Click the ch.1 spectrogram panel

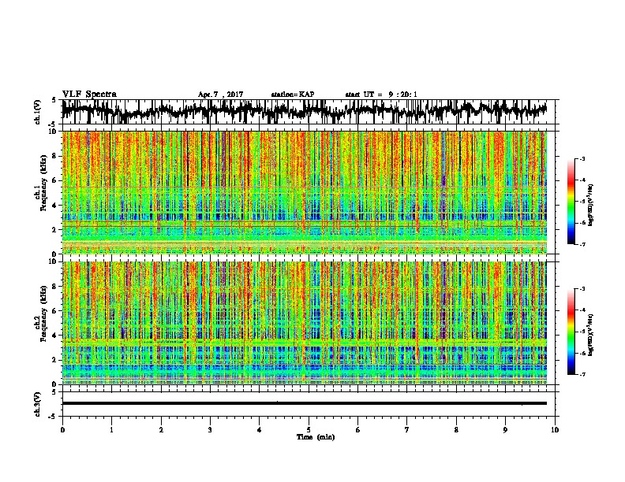305,192
